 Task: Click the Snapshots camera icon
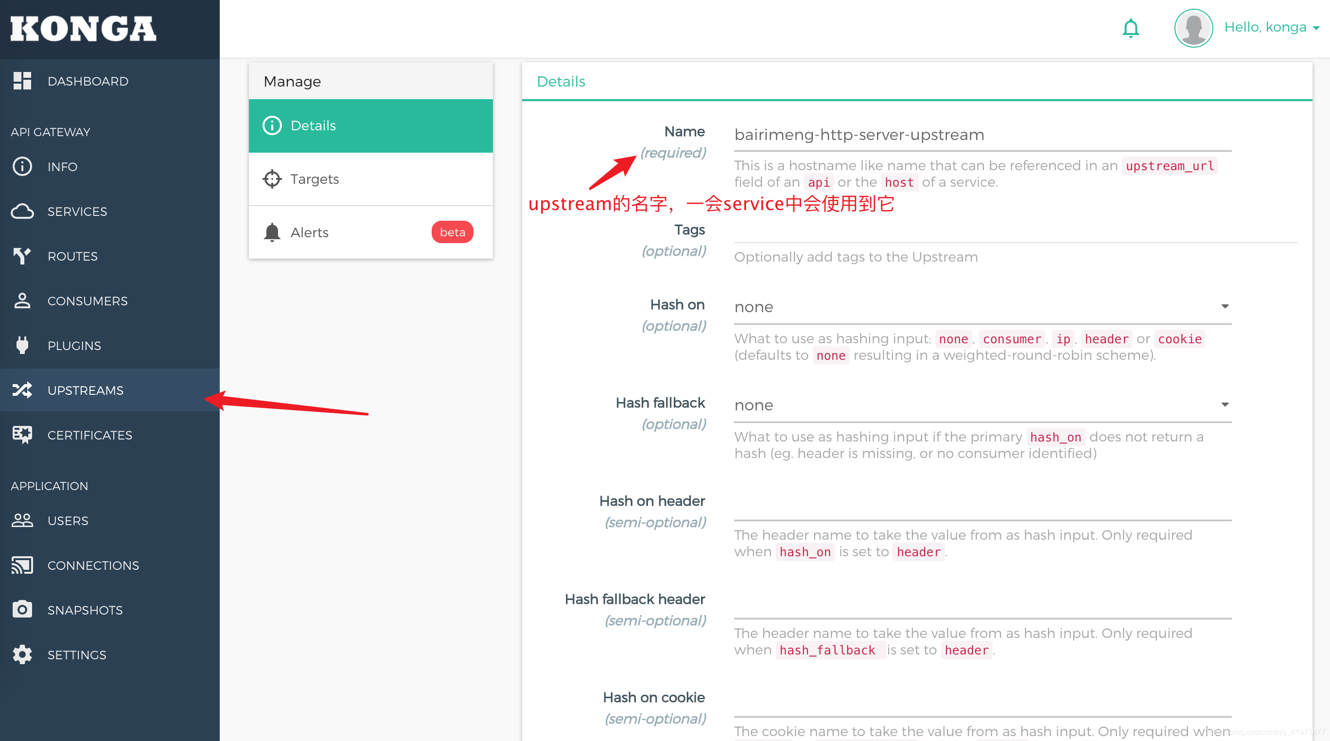[22, 610]
